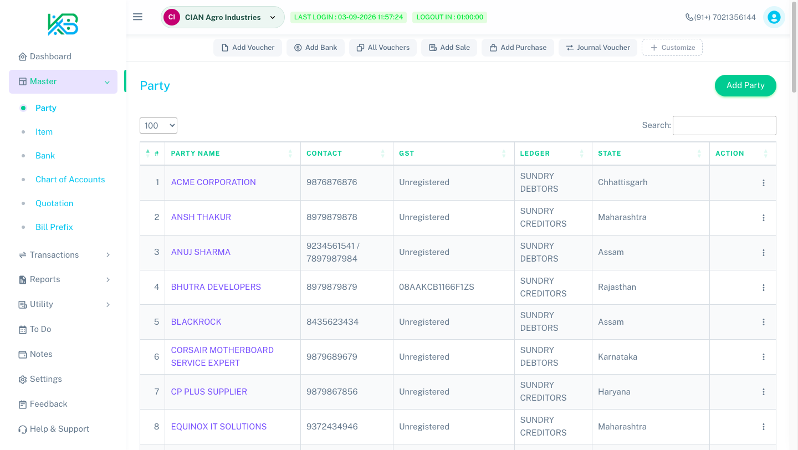The height and width of the screenshot is (450, 798).
Task: Open the ACME CORPORATION party link
Action: tap(213, 182)
